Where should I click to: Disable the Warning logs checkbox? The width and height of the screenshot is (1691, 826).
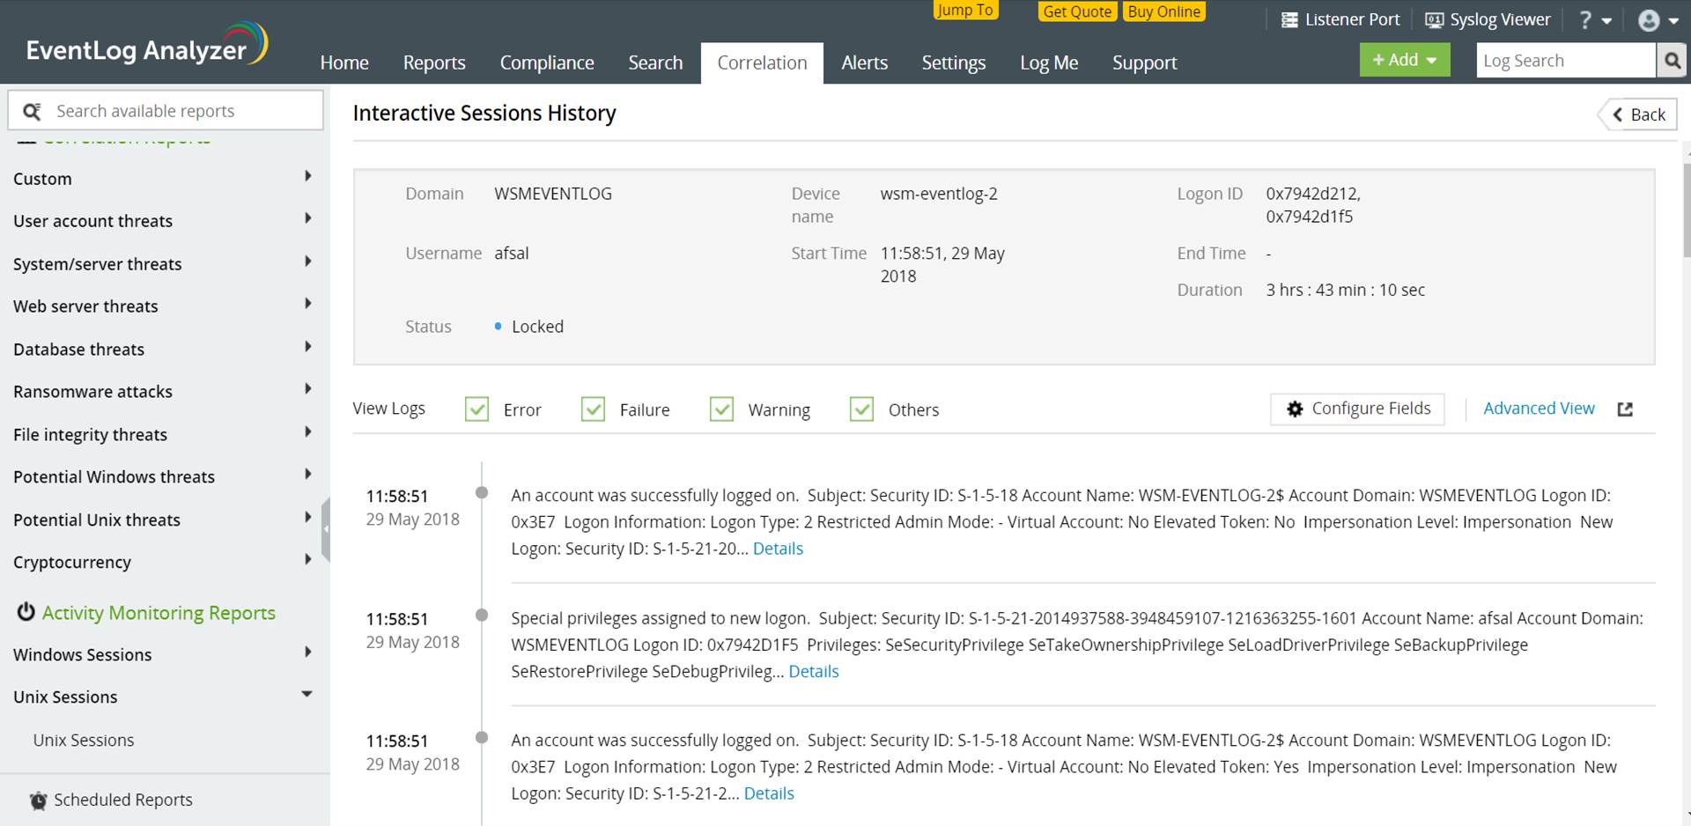point(721,409)
